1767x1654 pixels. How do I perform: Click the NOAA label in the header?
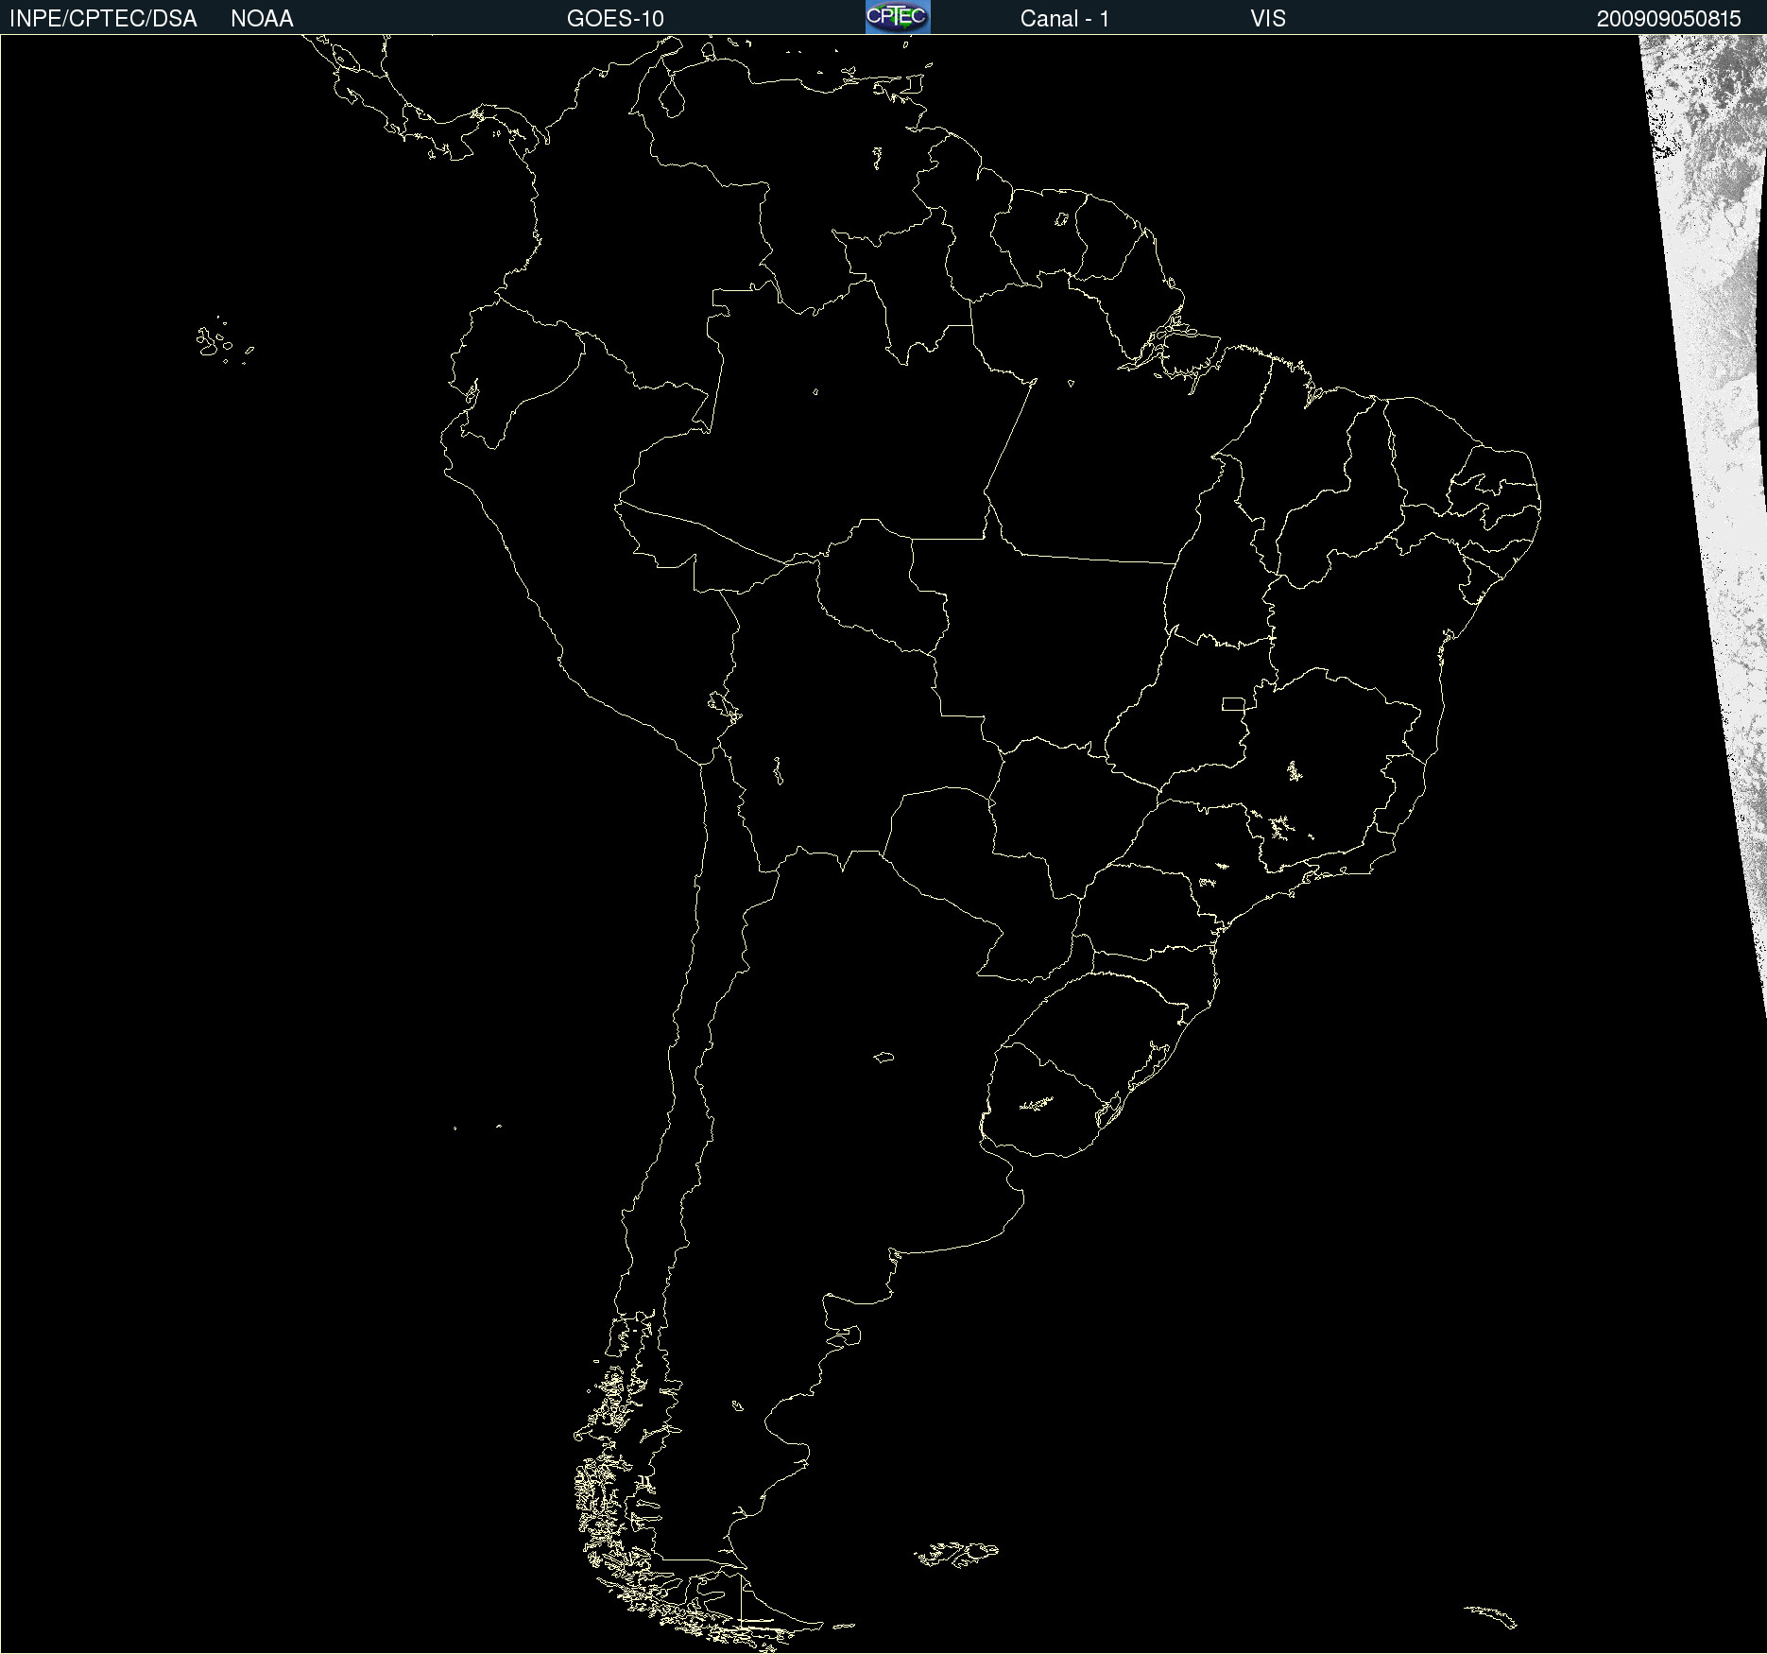coord(262,19)
